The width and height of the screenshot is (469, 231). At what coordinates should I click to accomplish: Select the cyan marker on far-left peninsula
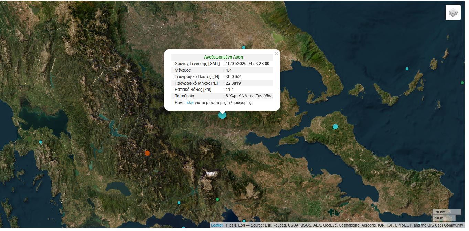pos(41,142)
